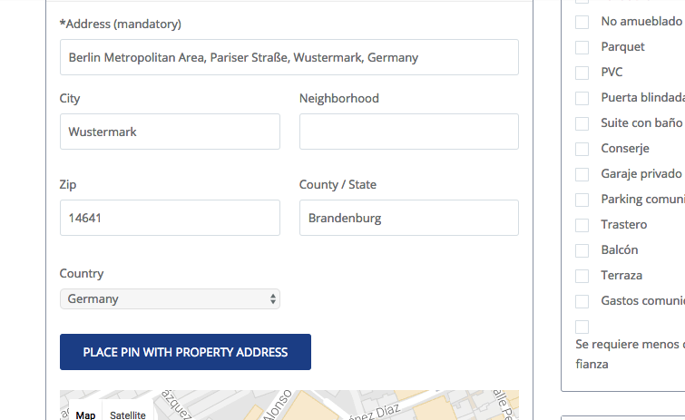Check the No amueblado checkbox
This screenshot has width=685, height=420.
[x=582, y=22]
